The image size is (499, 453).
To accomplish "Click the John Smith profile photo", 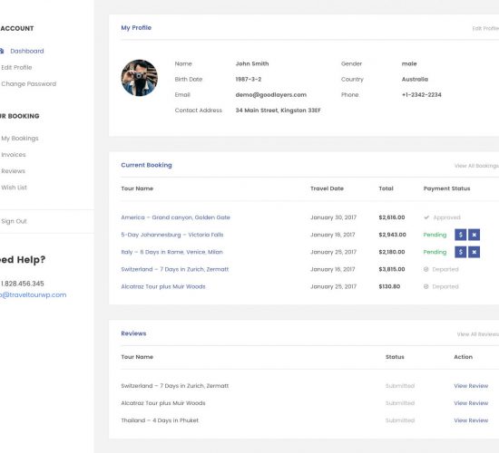I will pyautogui.click(x=140, y=78).
